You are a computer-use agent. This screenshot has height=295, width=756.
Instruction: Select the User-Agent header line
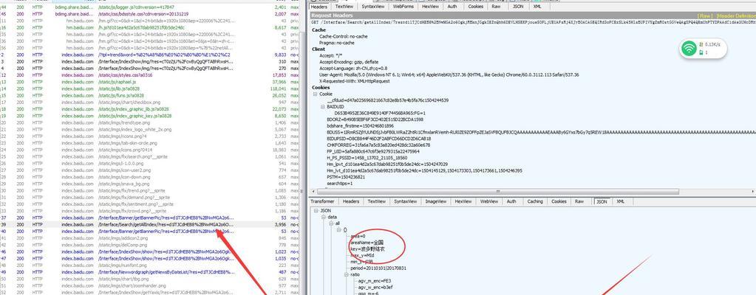point(449,75)
